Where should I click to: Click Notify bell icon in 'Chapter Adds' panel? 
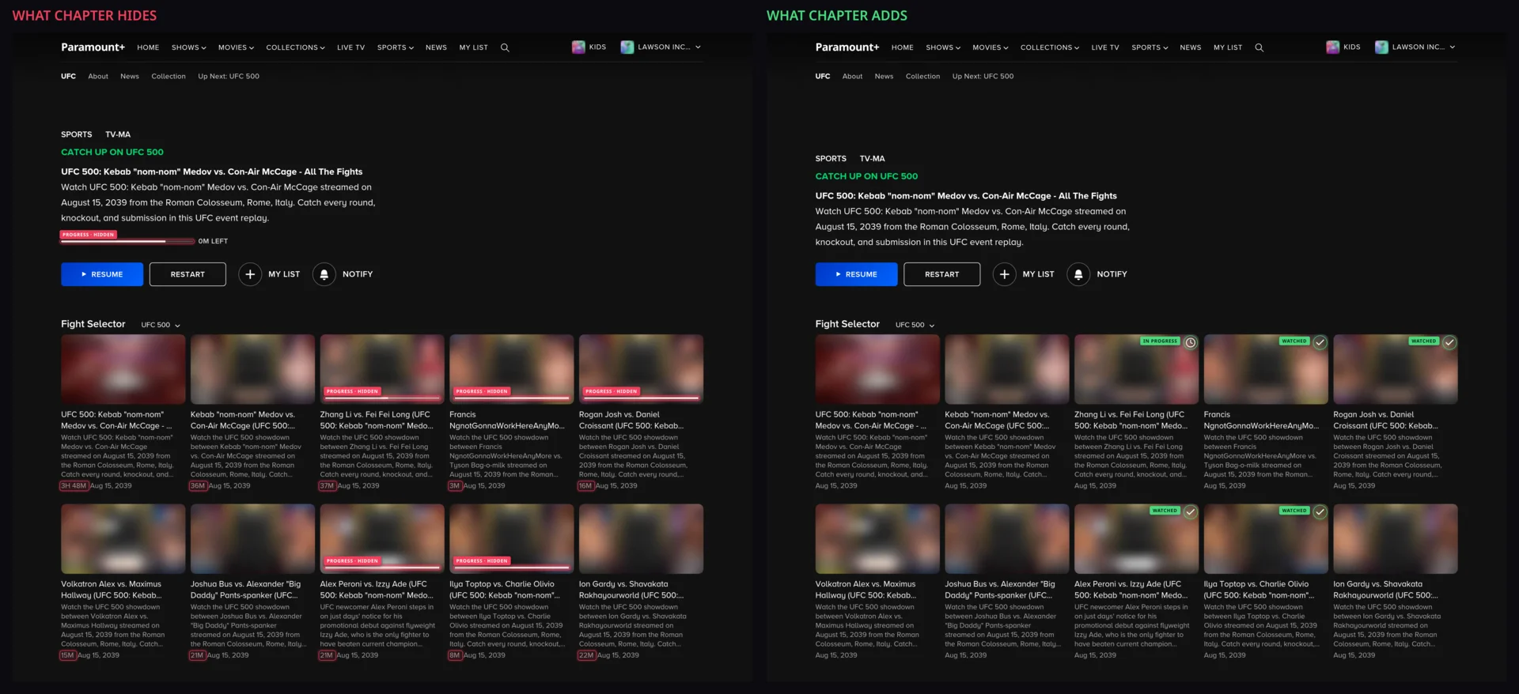[1078, 274]
